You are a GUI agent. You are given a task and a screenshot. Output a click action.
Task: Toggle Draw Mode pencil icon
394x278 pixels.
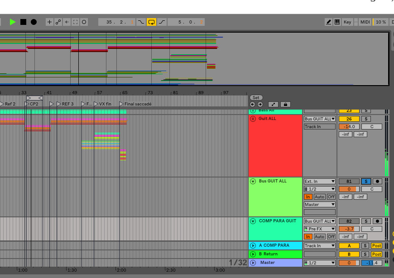328,22
